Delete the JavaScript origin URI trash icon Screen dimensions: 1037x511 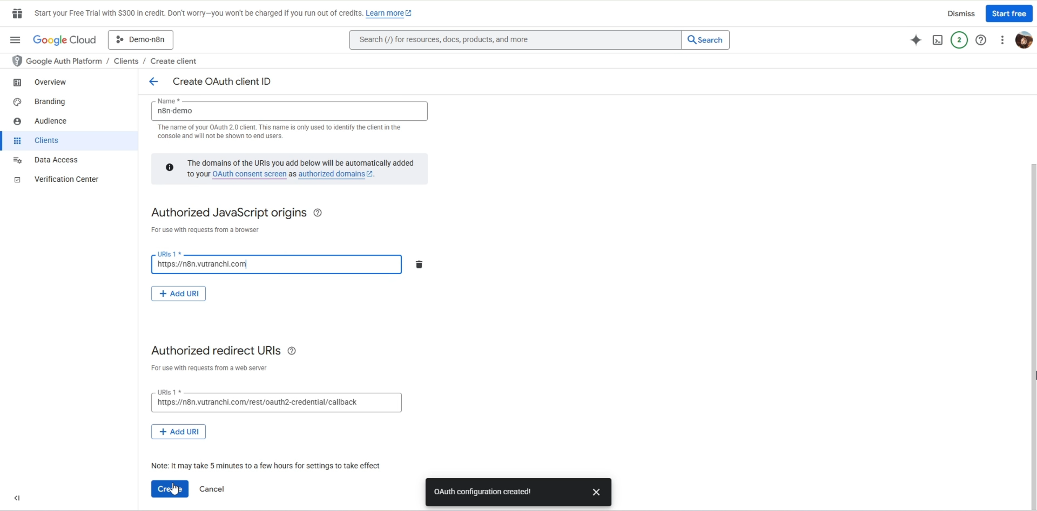click(x=419, y=264)
